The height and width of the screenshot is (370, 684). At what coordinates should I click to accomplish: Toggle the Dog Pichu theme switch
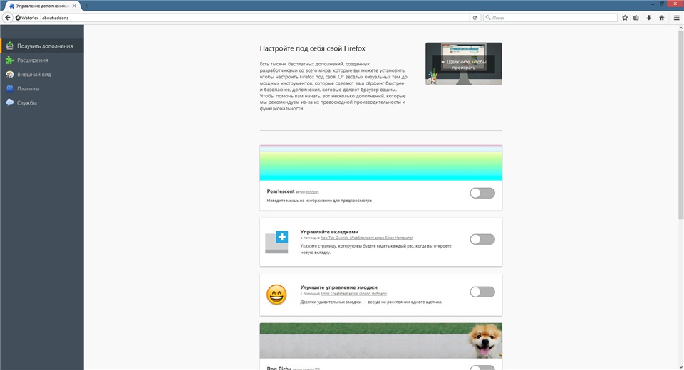[x=482, y=368]
